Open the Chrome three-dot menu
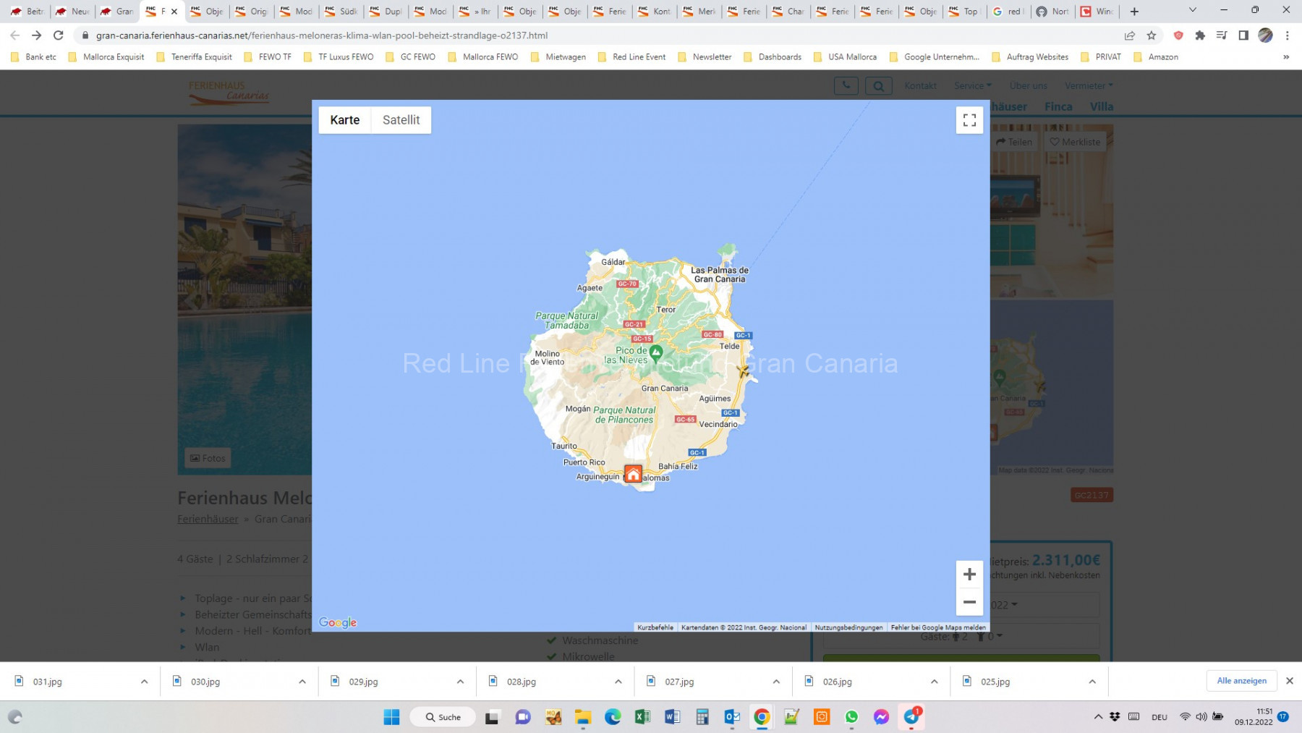The height and width of the screenshot is (733, 1302). click(1288, 35)
